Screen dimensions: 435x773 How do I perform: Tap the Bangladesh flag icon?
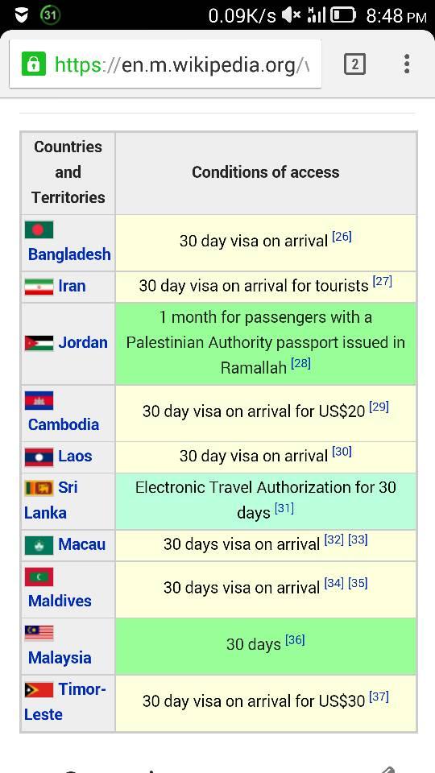39,229
